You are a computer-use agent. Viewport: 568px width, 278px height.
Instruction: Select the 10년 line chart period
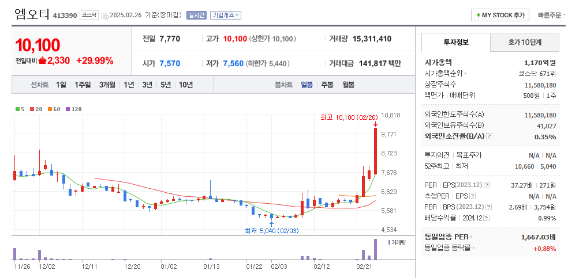pyautogui.click(x=186, y=85)
